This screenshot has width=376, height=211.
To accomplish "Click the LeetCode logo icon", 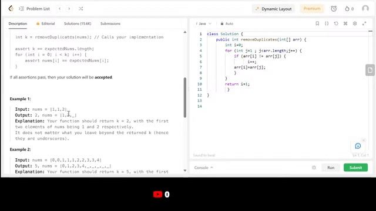I will pos(11,9).
